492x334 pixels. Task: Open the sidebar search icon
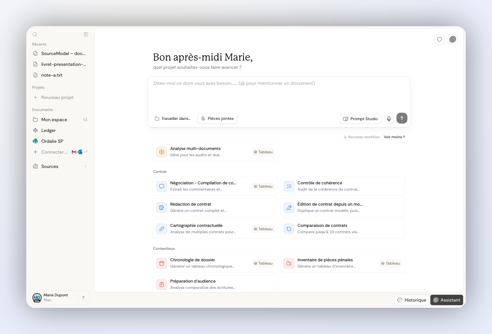pos(35,34)
